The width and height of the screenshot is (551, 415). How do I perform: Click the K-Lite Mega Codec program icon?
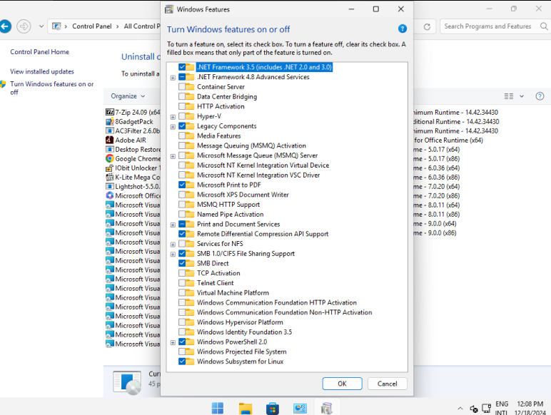tap(110, 177)
